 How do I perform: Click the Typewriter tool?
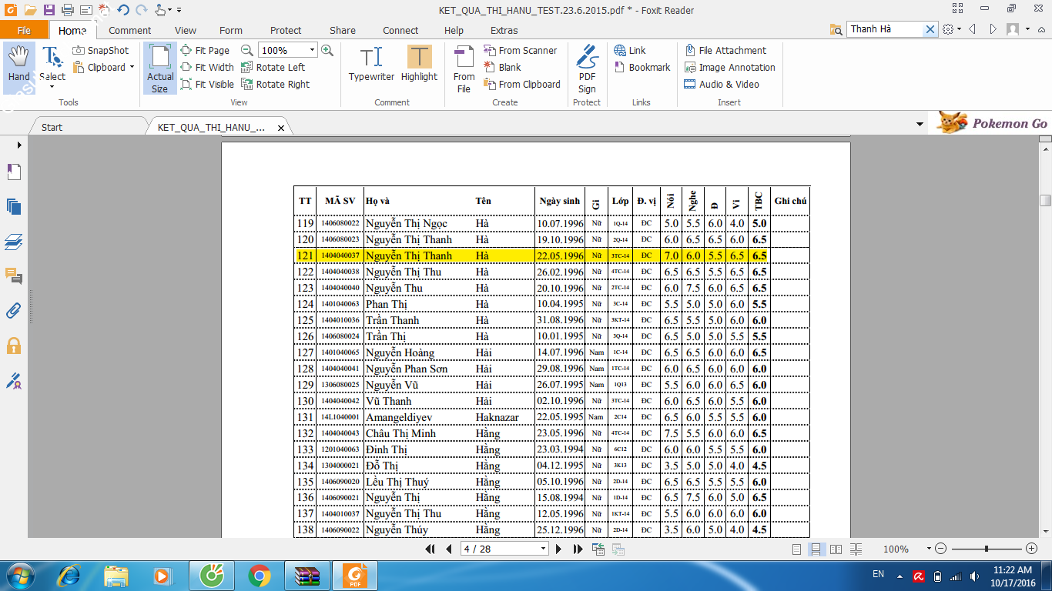point(371,64)
